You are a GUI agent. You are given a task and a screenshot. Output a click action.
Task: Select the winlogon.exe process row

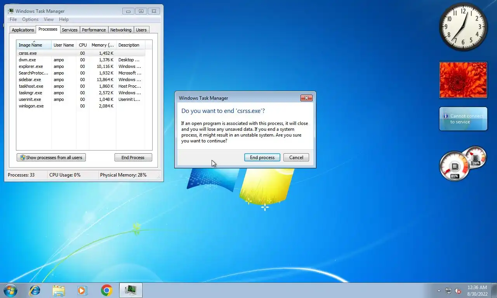coord(81,106)
